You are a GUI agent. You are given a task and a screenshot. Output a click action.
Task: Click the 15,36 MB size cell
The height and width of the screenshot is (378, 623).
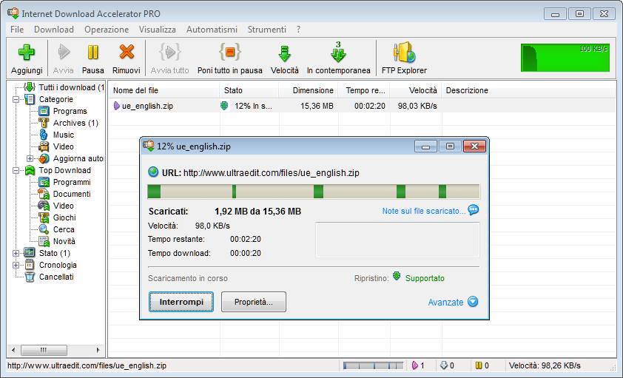coord(317,106)
